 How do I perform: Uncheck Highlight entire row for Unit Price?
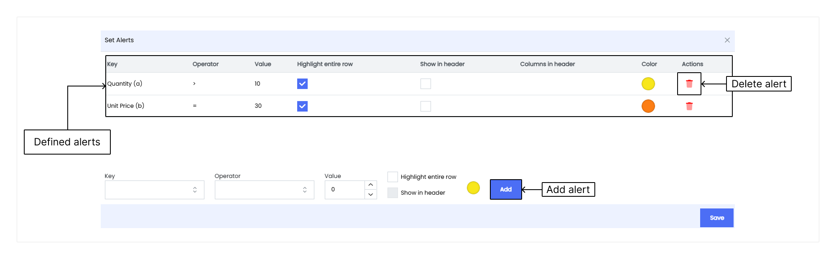click(x=302, y=106)
